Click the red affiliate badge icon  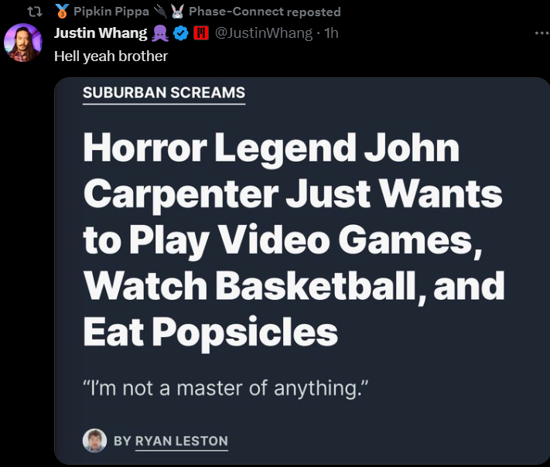tap(201, 33)
